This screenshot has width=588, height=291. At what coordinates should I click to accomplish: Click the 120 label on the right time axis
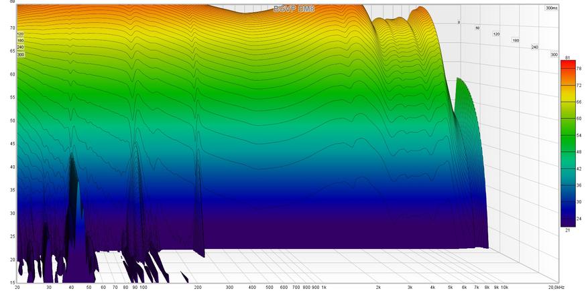pyautogui.click(x=497, y=34)
